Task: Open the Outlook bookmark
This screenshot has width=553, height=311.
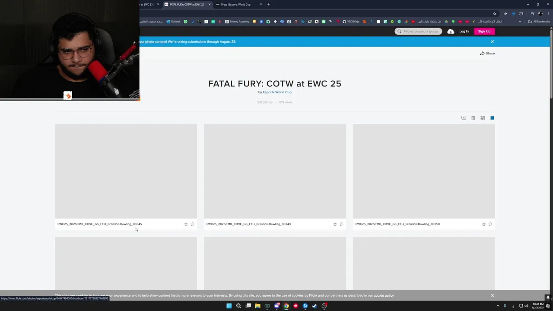Action: coord(173,22)
